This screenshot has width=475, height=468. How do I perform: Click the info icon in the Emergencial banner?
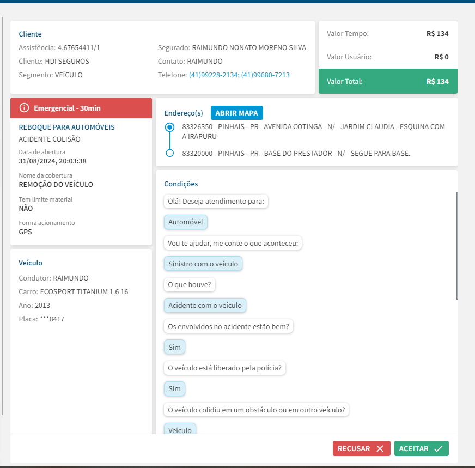click(x=24, y=108)
